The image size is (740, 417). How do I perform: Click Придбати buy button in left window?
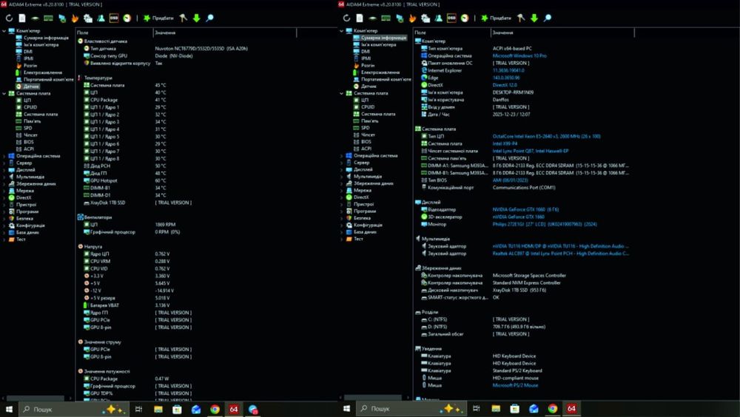tap(158, 18)
